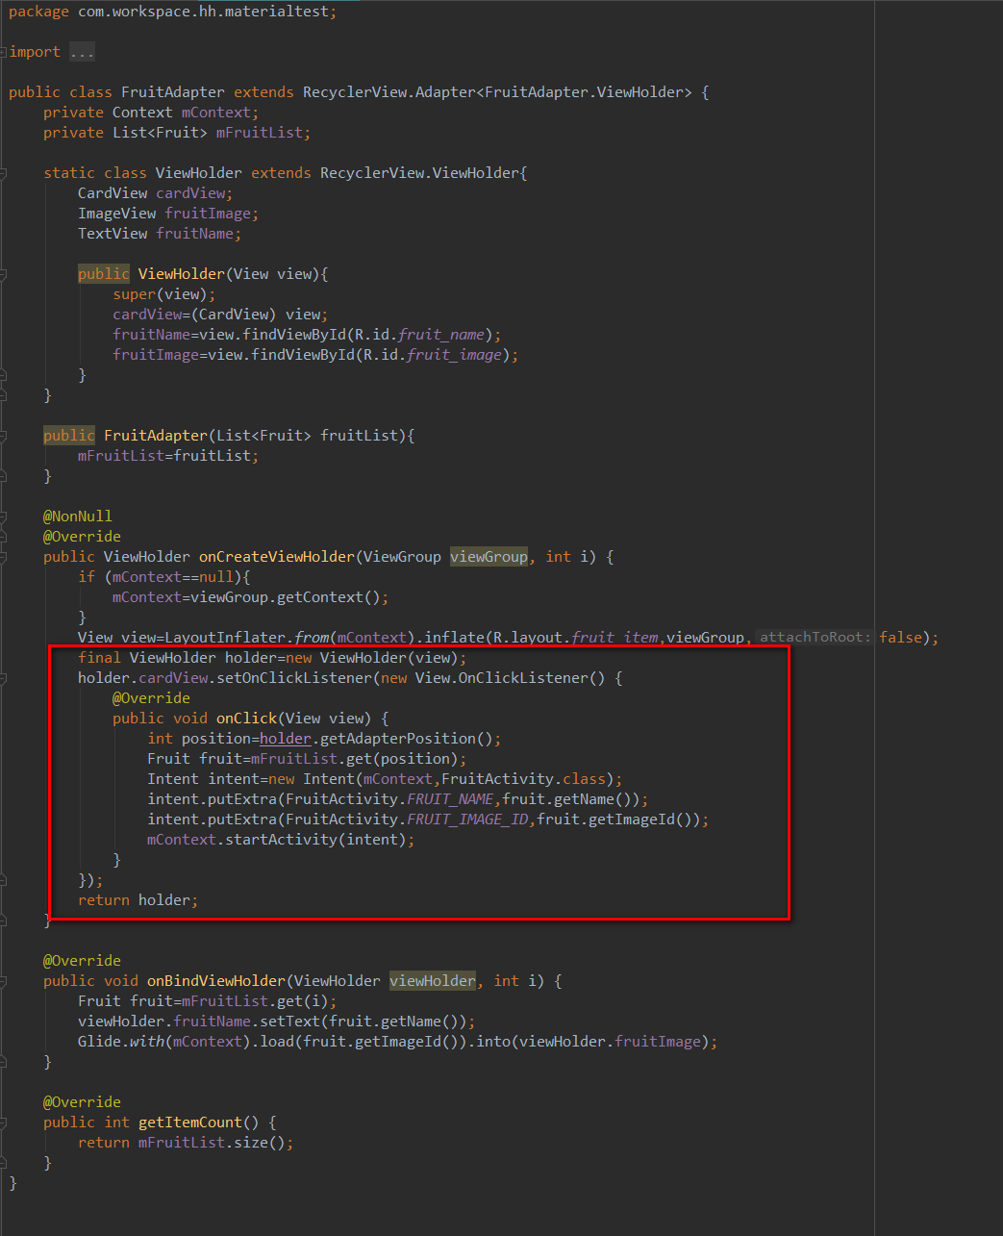This screenshot has width=1003, height=1236.
Task: Click highlighted viewGroup parameter in onCreateViewHolder signature
Action: (489, 557)
